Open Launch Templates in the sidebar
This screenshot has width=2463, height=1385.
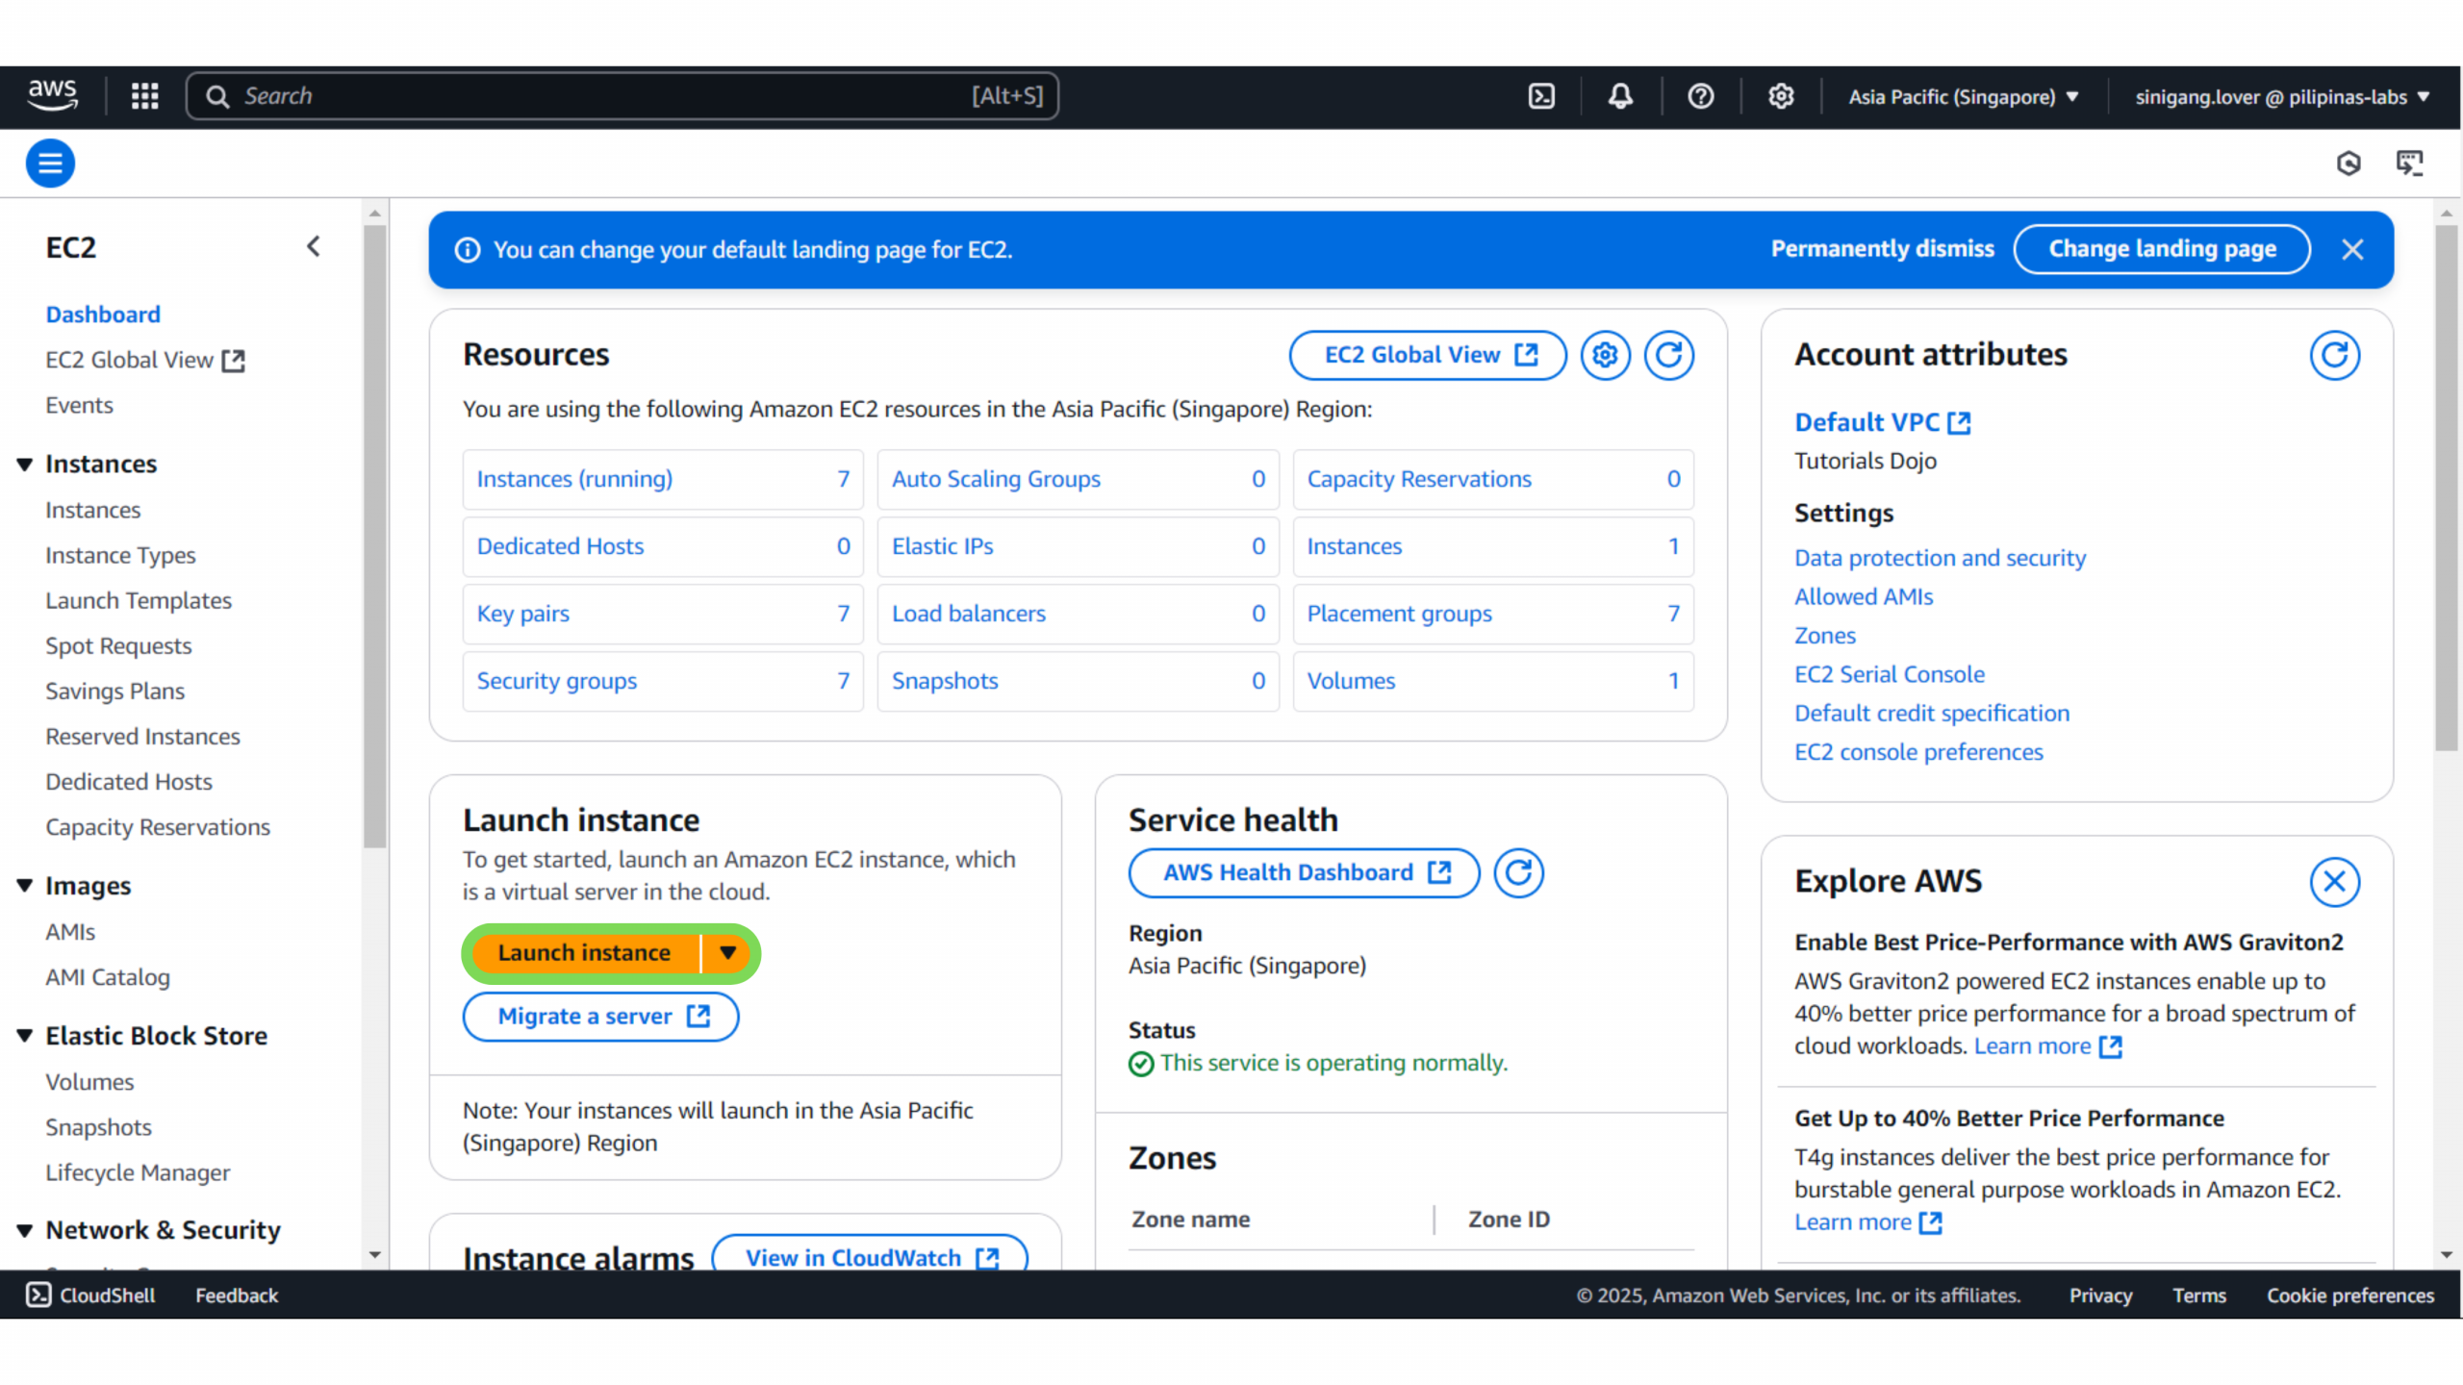pos(139,600)
